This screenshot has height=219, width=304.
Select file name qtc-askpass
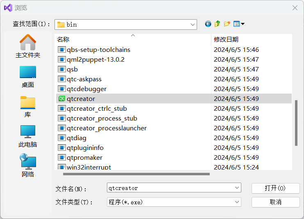84,79
